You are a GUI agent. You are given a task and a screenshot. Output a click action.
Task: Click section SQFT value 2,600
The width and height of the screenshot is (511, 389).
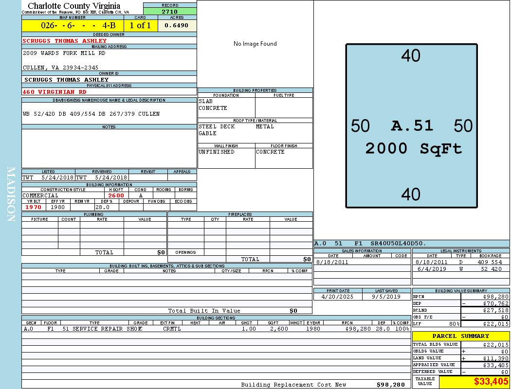coord(279,329)
